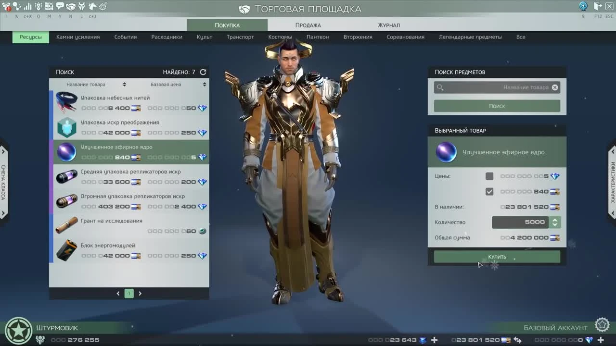This screenshot has height=346, width=616.
Task: Open the mount icon in the toolbar
Action: (92, 6)
